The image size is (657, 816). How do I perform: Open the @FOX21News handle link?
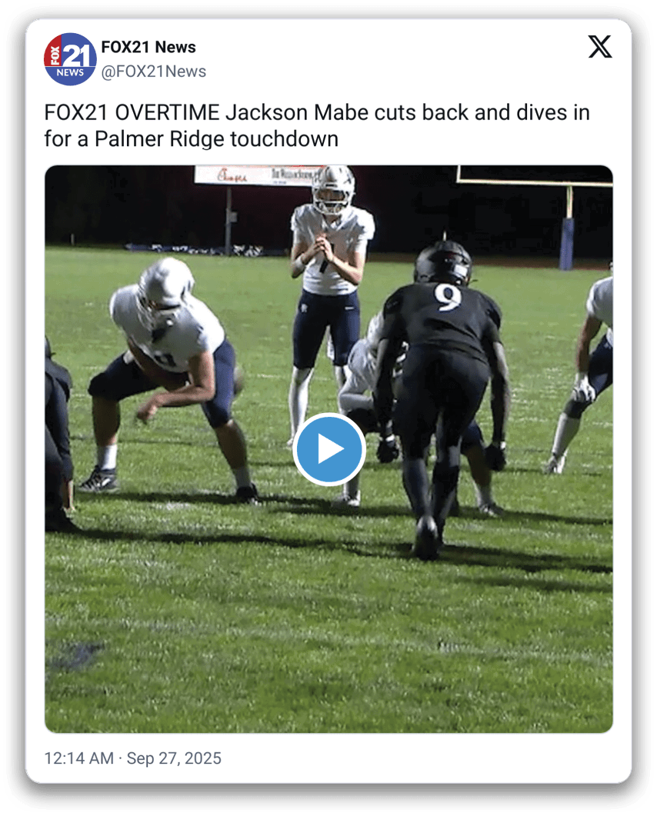point(154,72)
